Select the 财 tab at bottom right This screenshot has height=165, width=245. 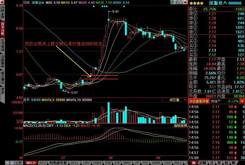[234, 163]
